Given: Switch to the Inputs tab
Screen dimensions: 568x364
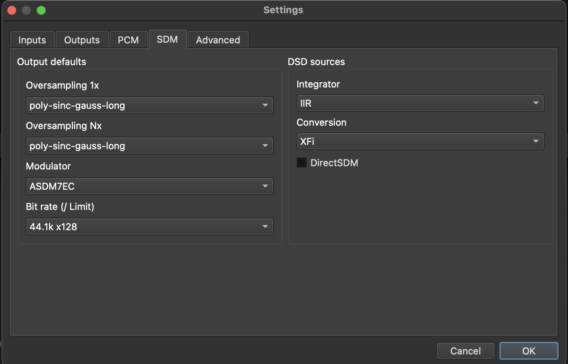Looking at the screenshot, I should pos(32,40).
